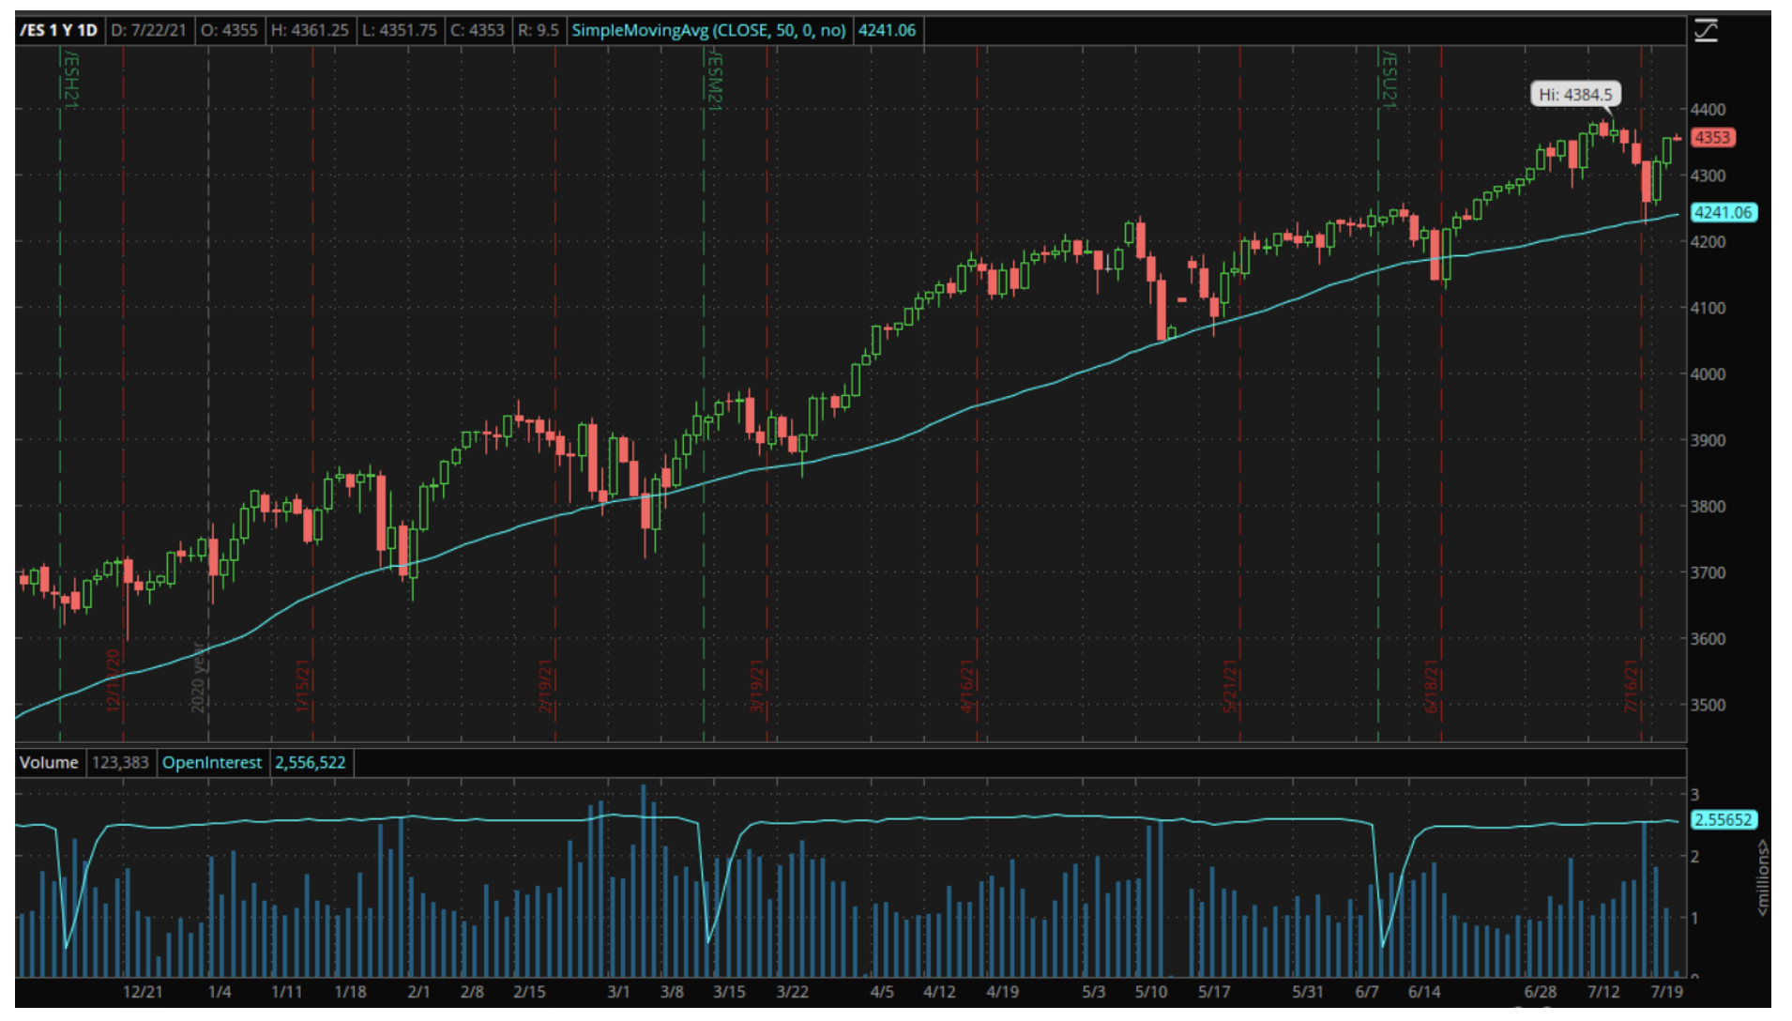This screenshot has width=1792, height=1021.
Task: Click the 2/1 date on time axis
Action: [418, 992]
